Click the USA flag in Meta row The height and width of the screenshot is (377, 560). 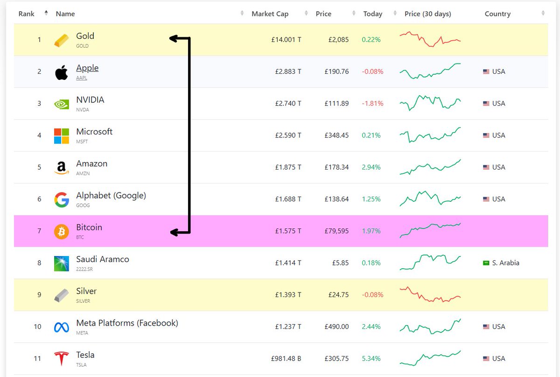[x=486, y=327]
